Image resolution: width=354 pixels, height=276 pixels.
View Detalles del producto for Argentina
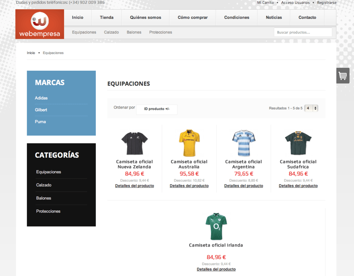tap(244, 186)
